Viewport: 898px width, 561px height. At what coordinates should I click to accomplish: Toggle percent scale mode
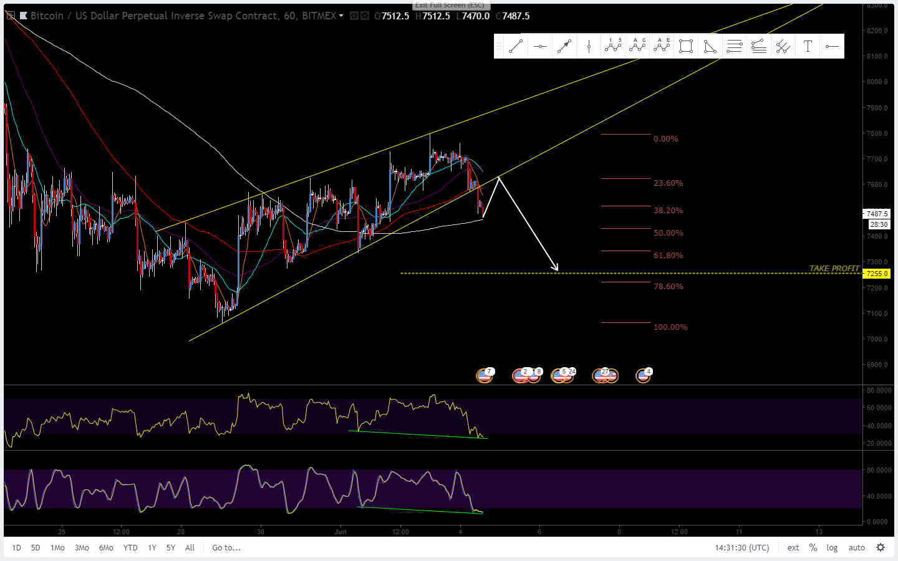pos(813,547)
